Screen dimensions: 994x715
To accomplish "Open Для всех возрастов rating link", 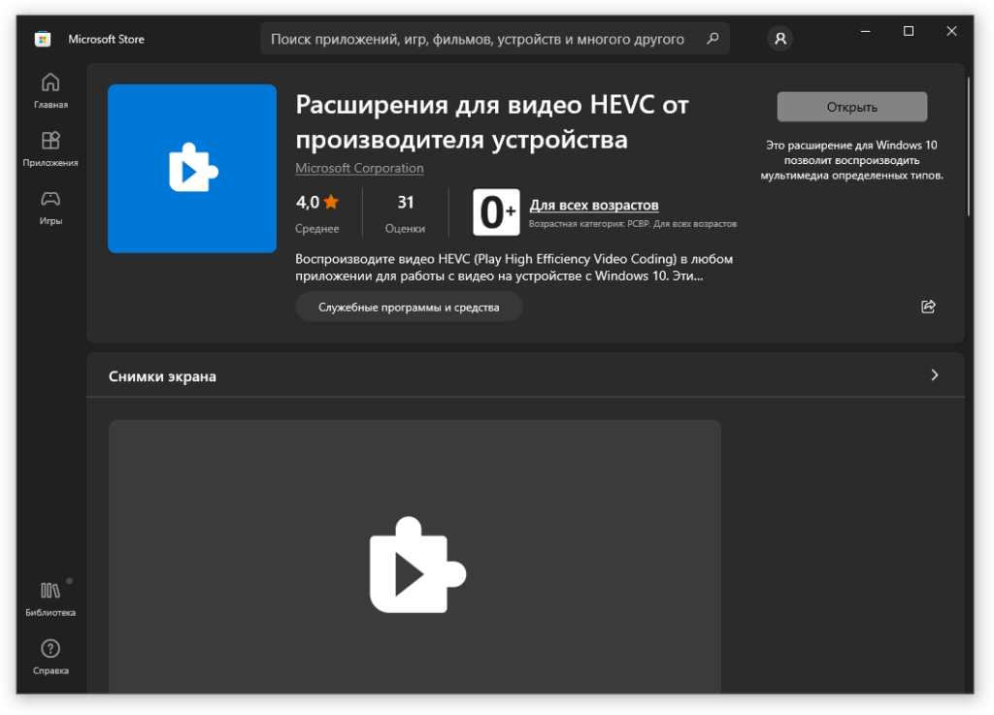I will [x=594, y=206].
